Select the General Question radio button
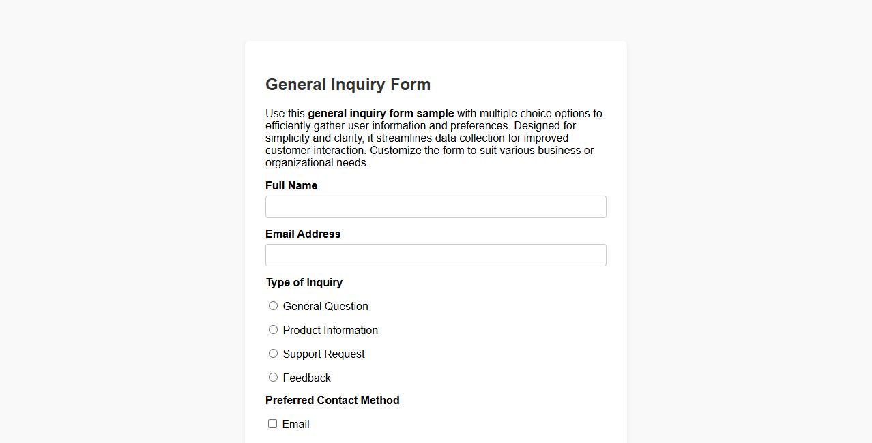 (x=273, y=305)
